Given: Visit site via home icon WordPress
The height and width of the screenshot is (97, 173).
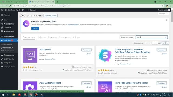Looking at the screenshot, I should (x=10, y=10).
